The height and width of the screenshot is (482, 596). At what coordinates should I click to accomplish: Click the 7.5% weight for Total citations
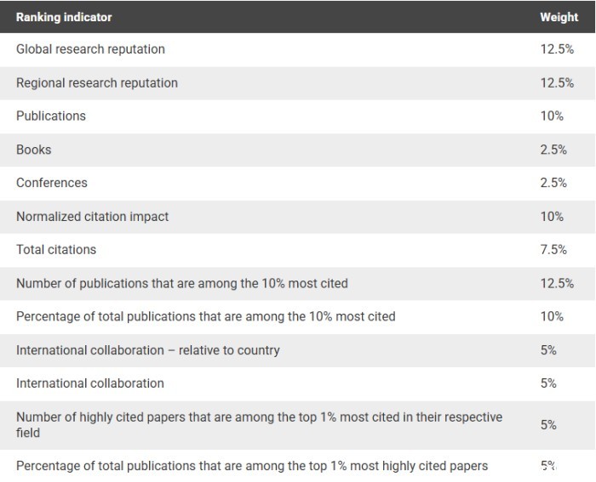click(553, 250)
